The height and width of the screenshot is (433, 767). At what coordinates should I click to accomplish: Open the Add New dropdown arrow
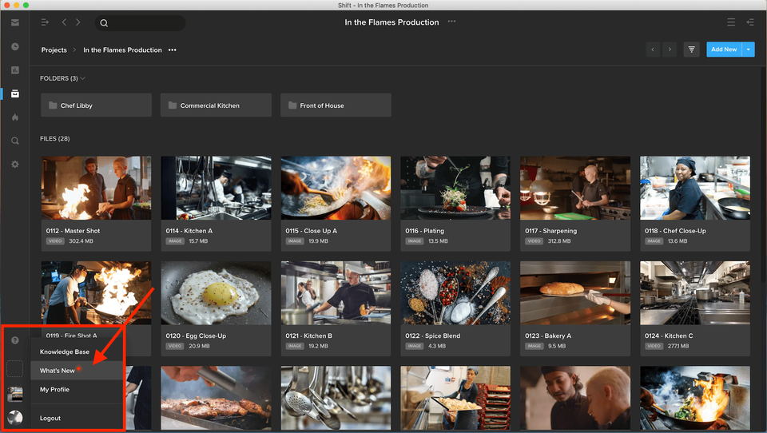(x=749, y=50)
